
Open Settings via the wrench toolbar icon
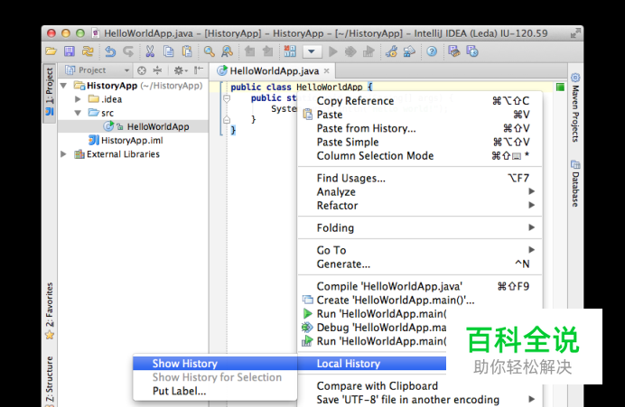391,51
